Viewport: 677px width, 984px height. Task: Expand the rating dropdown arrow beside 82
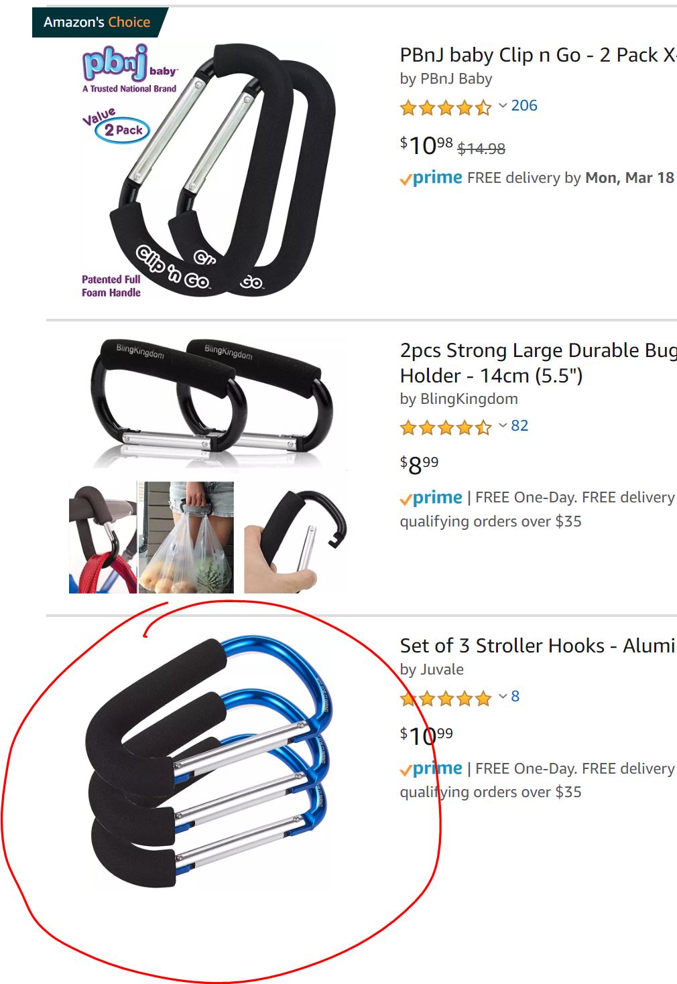click(x=503, y=426)
